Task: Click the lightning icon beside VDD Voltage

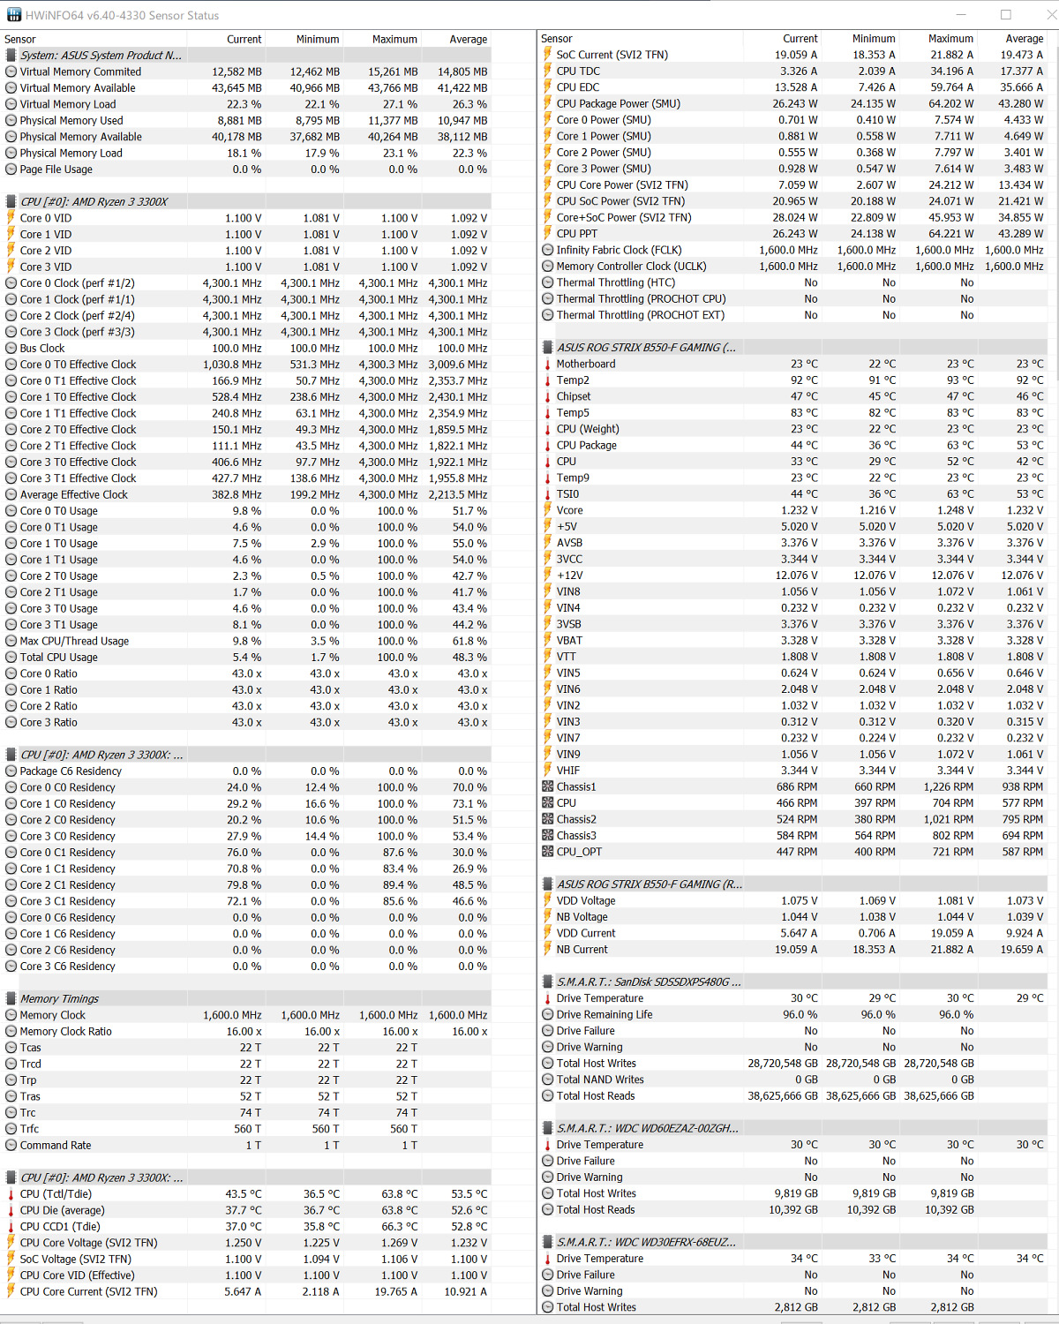Action: [547, 900]
